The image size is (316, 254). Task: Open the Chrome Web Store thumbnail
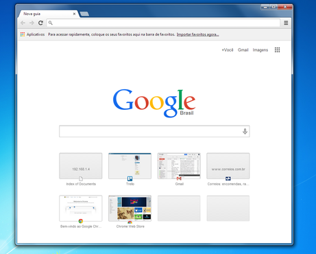pyautogui.click(x=130, y=208)
